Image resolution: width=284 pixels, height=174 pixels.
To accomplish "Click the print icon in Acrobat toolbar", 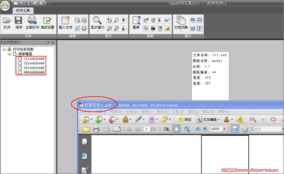I will [96, 129].
